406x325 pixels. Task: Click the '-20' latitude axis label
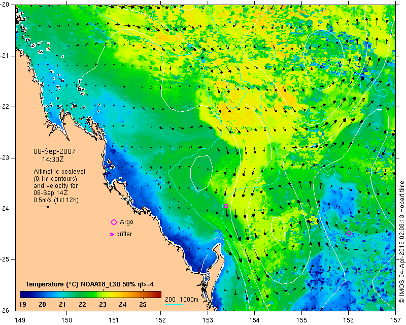(5, 5)
